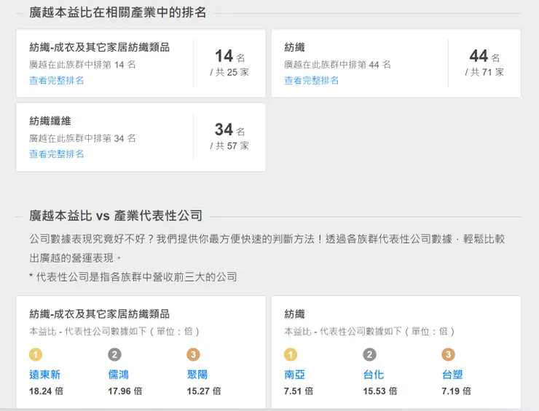This screenshot has width=539, height=411.
Task: Click gold rank 1 badge above 南亞
Action: pyautogui.click(x=291, y=354)
